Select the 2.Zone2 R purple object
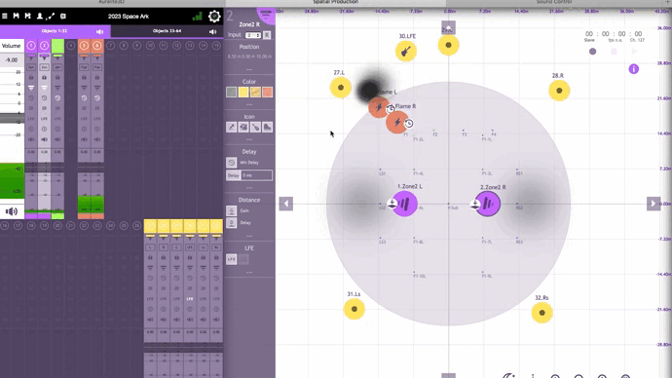This screenshot has width=672, height=378. [488, 204]
